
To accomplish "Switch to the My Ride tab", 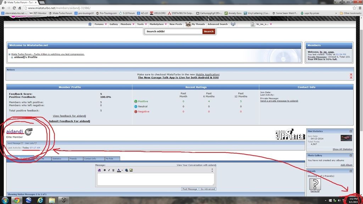I will 112,159.
